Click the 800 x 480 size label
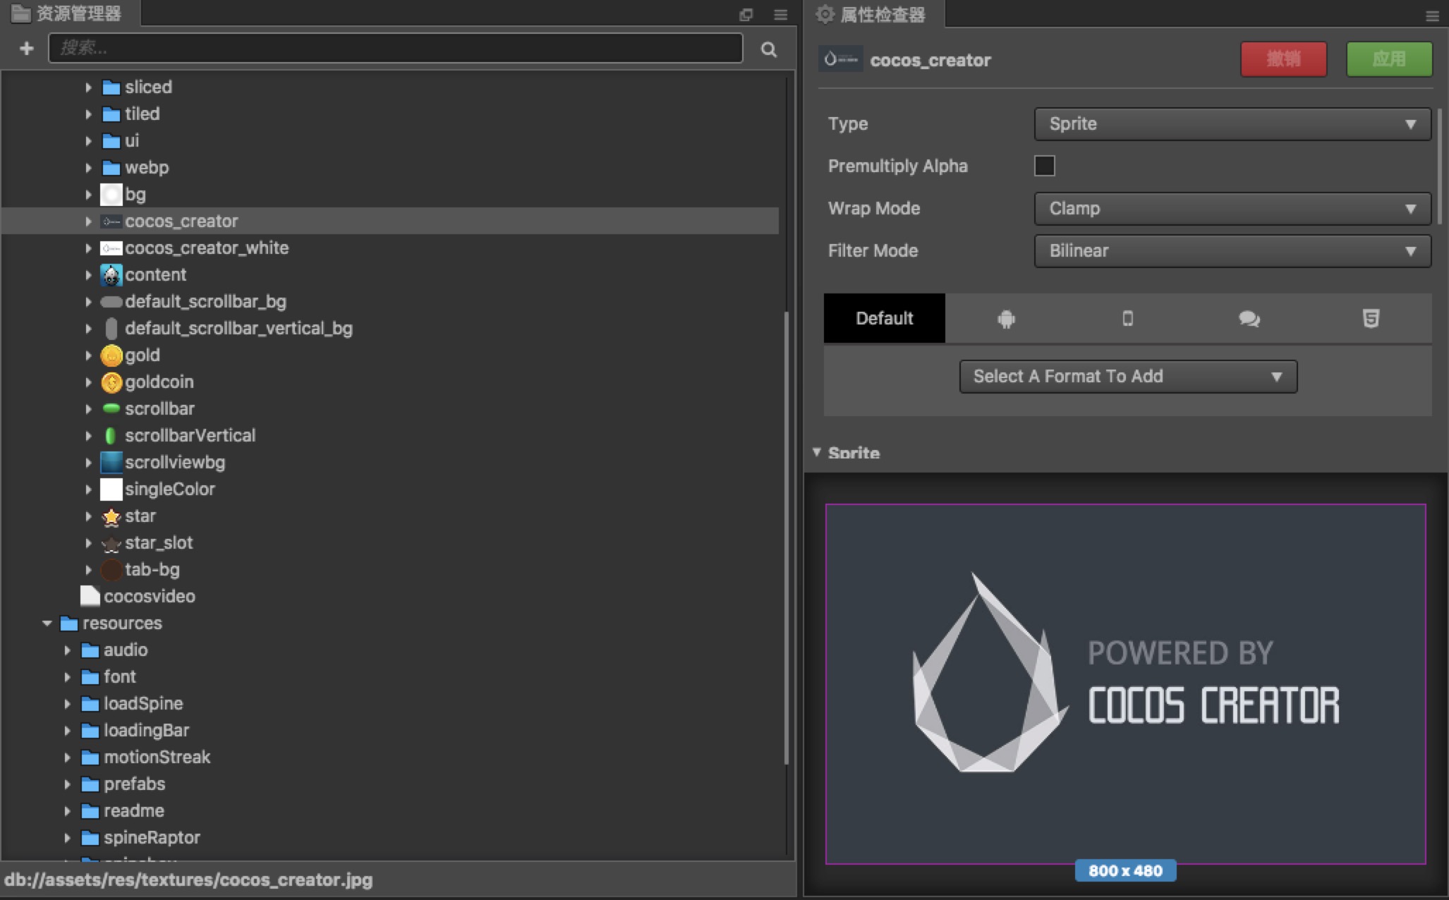The height and width of the screenshot is (900, 1449). click(1125, 870)
